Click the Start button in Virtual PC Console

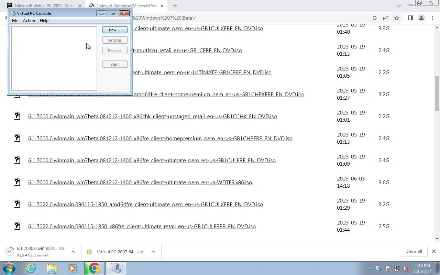coord(115,64)
